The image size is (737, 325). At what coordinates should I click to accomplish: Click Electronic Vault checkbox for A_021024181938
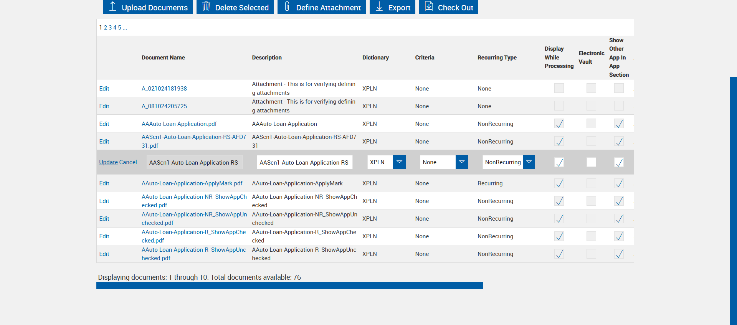pyautogui.click(x=591, y=88)
